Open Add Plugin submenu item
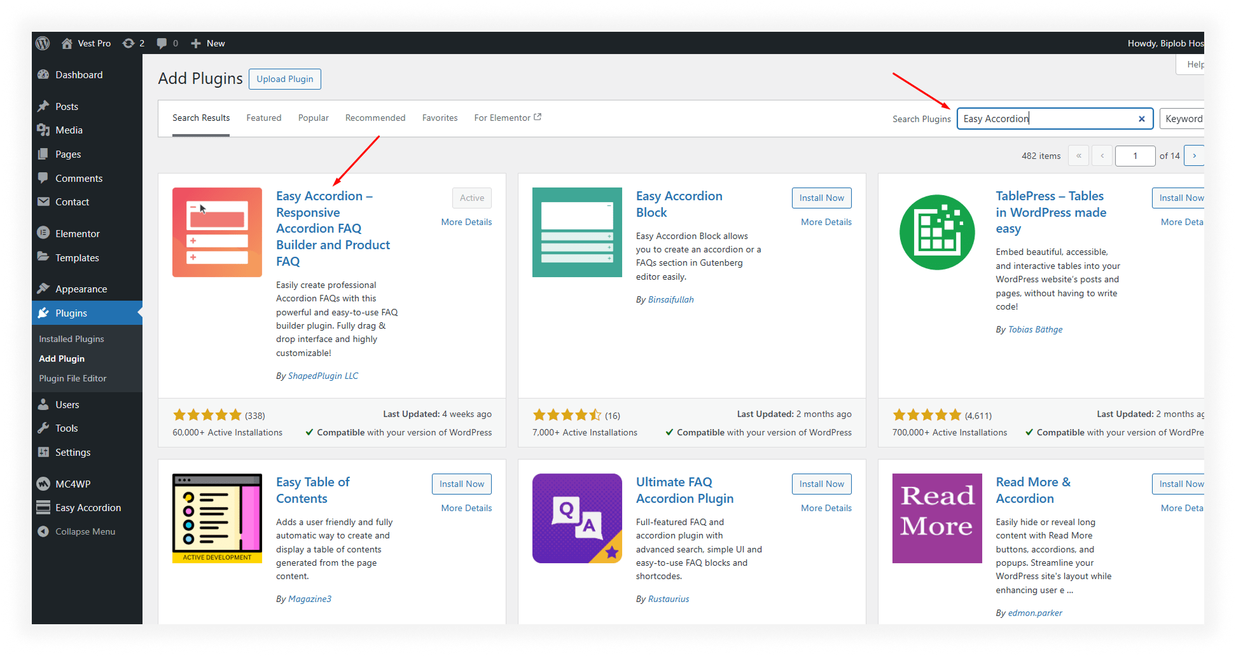The image size is (1236, 656). [62, 359]
